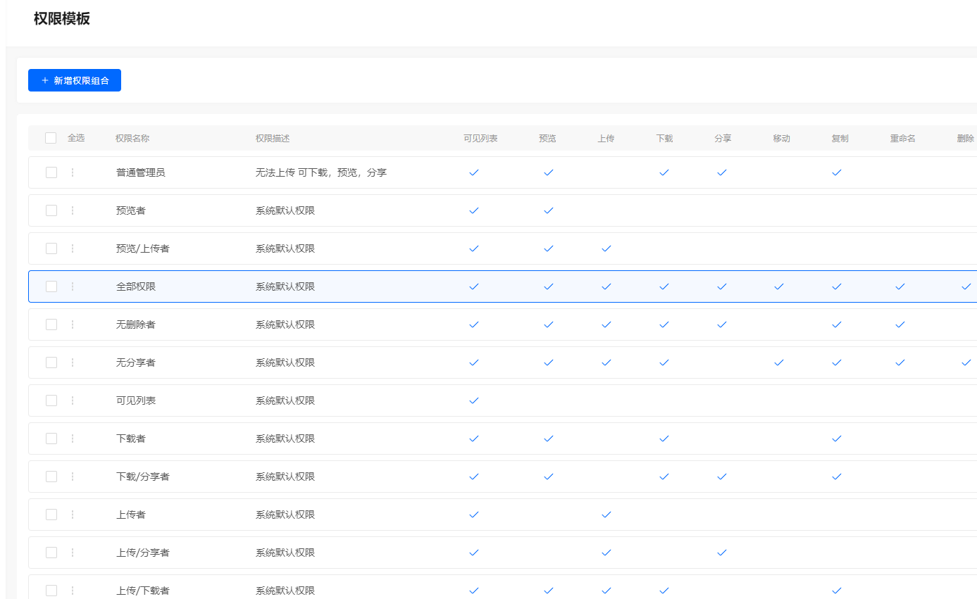Viewport: 977px width, 599px height.
Task: Open the more-options dots for 下载者
Action: [x=73, y=439]
